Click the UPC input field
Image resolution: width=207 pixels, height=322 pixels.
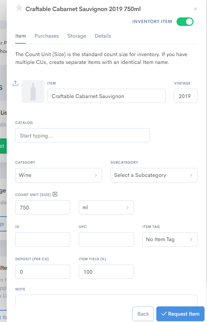106,239
